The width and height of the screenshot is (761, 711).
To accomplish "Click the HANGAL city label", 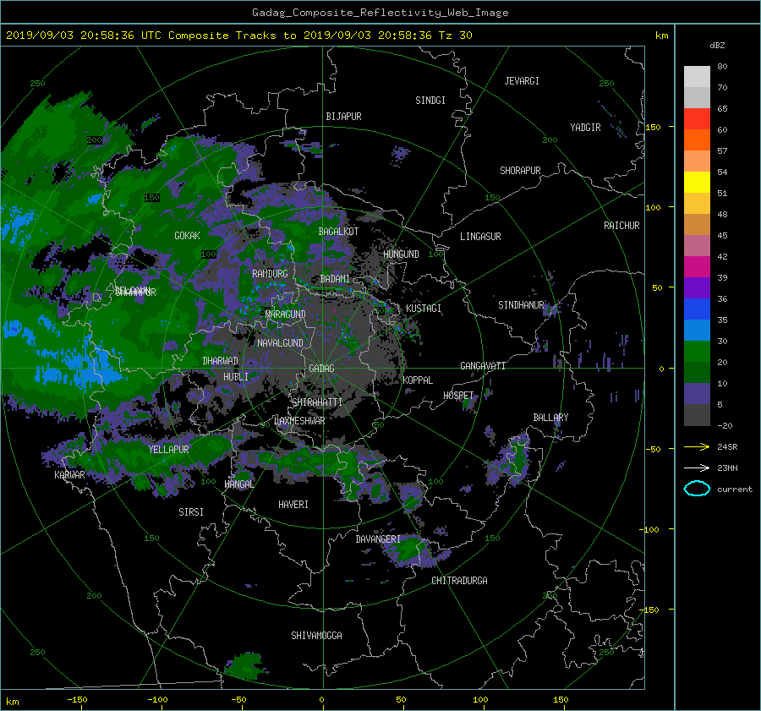I will tap(239, 484).
